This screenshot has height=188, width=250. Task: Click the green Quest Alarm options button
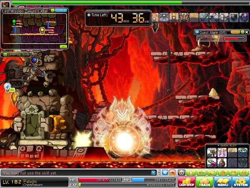coord(242,32)
